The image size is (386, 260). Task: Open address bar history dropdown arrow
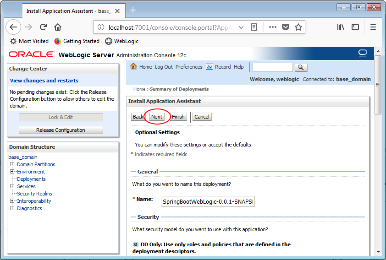(241, 27)
